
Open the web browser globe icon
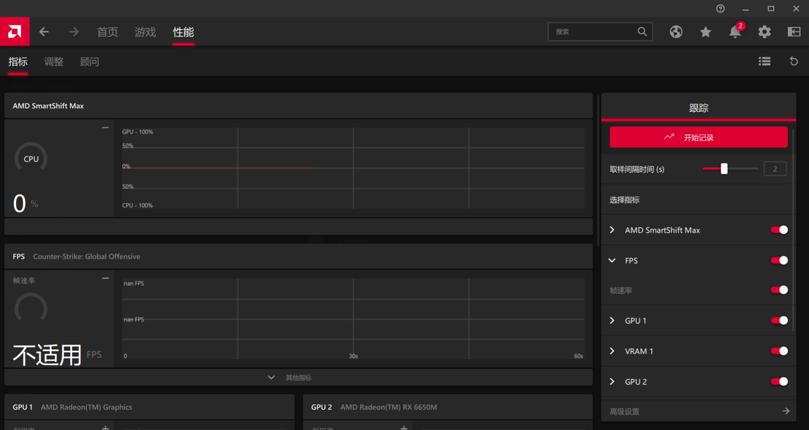[x=676, y=32]
